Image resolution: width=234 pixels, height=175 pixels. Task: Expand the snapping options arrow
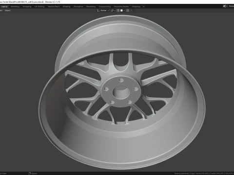coord(124,11)
